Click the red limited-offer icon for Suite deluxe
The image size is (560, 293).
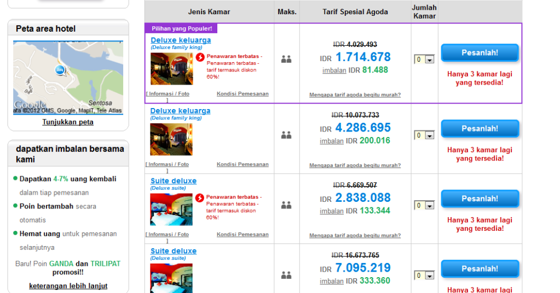(x=200, y=198)
